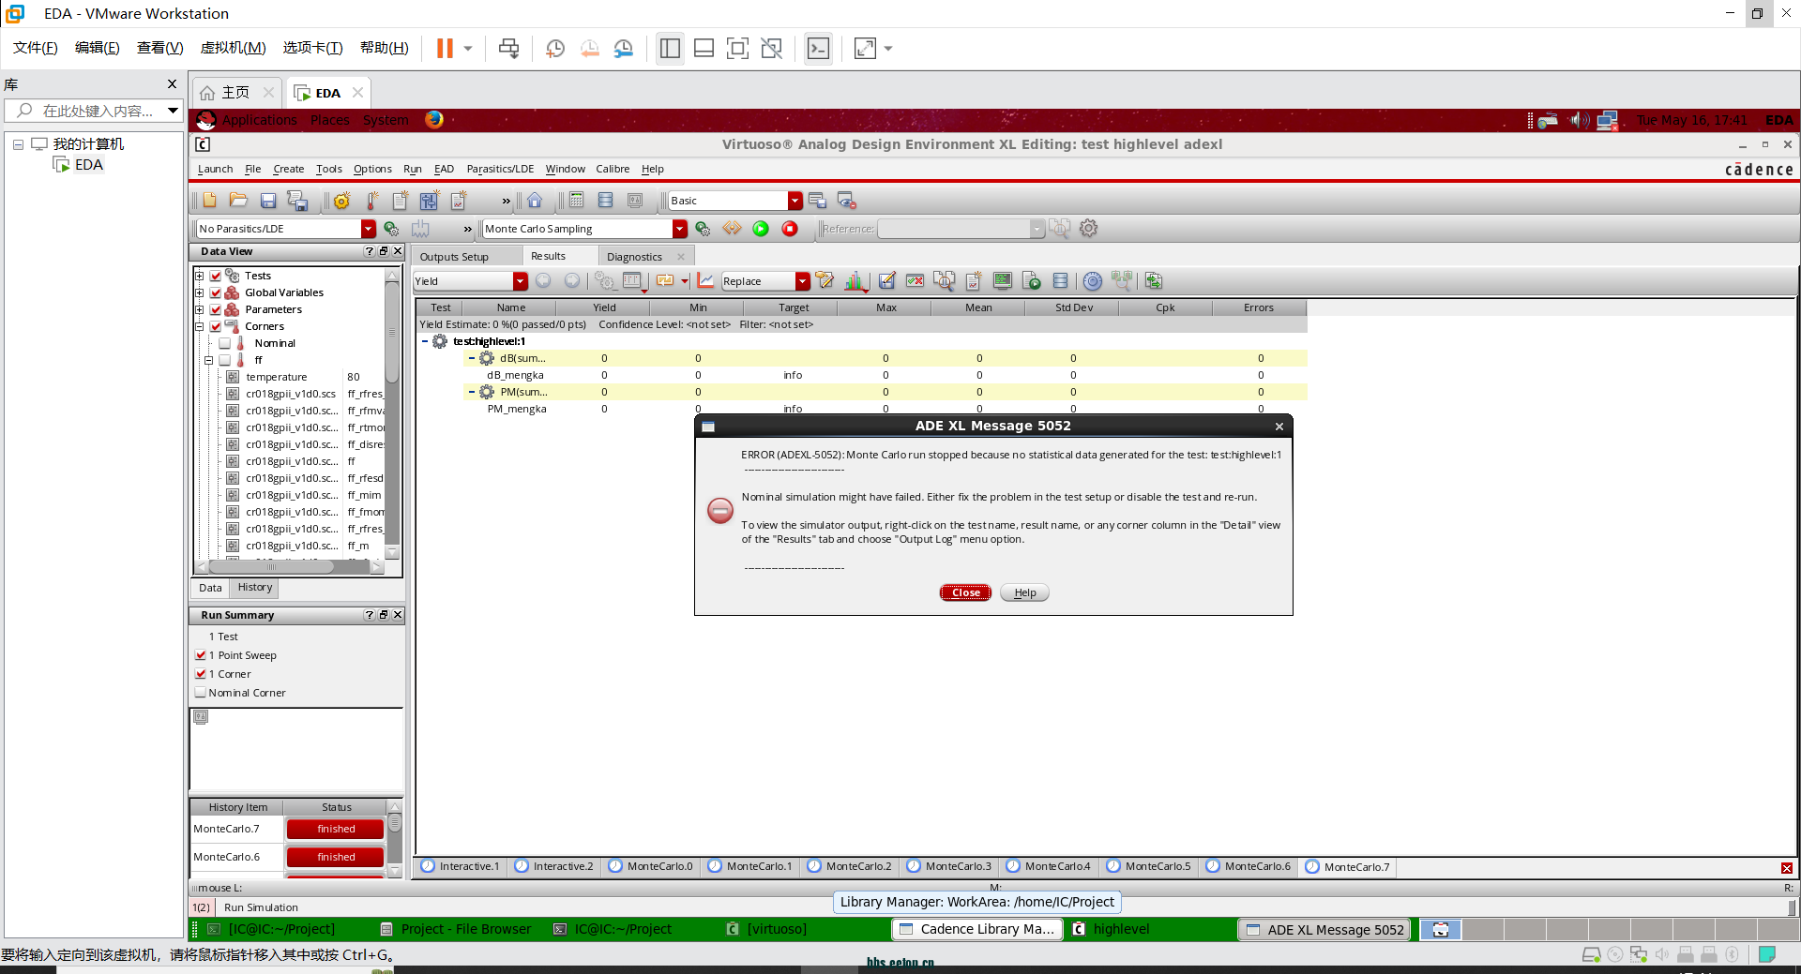Click Help in ADE XL Message dialog
Screen dimensions: 1801x974
1024,592
